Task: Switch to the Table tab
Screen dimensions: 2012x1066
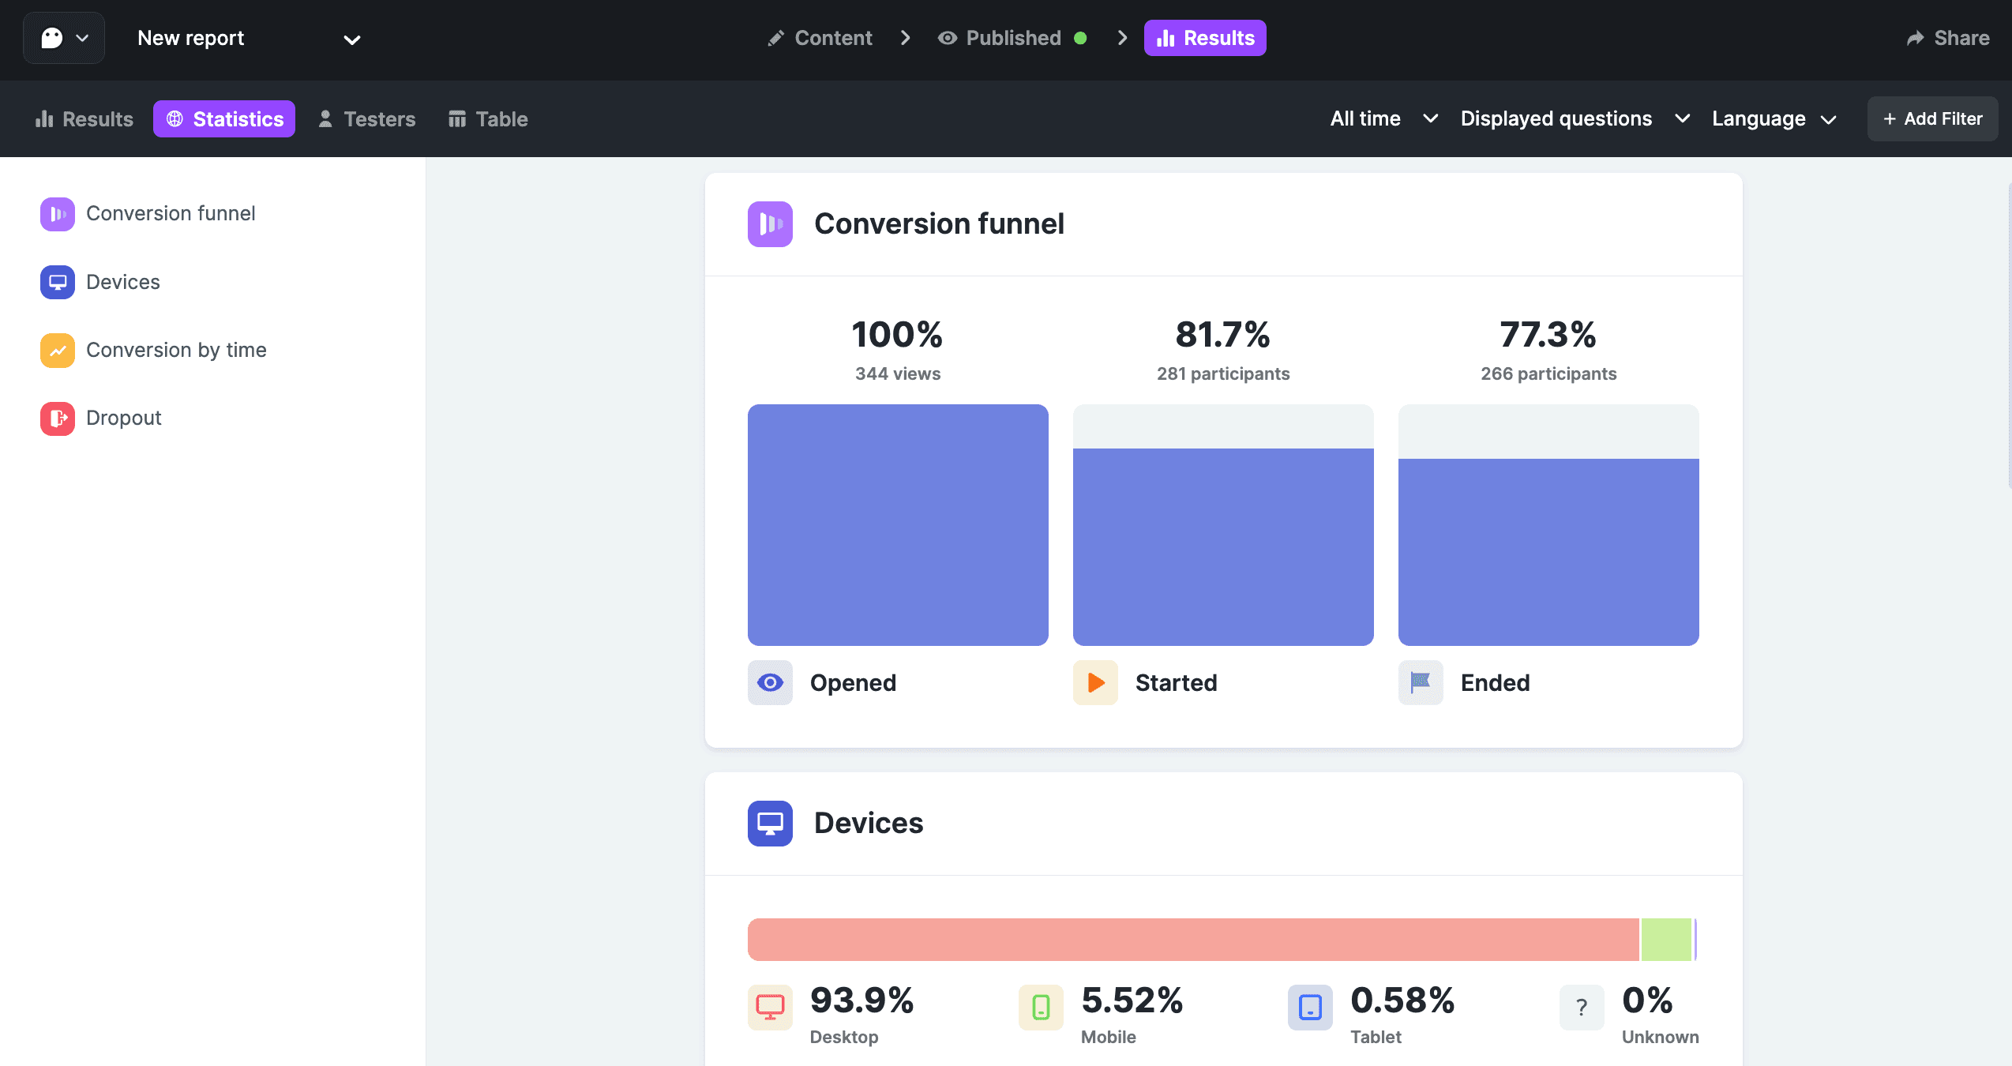Action: [487, 118]
